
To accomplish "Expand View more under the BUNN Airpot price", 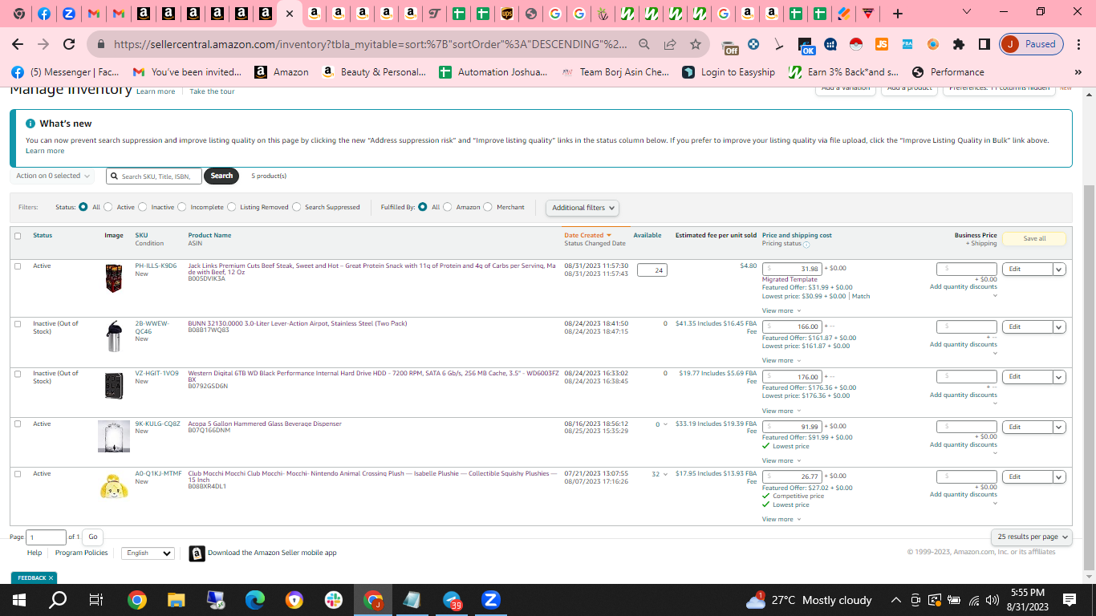I will click(780, 361).
